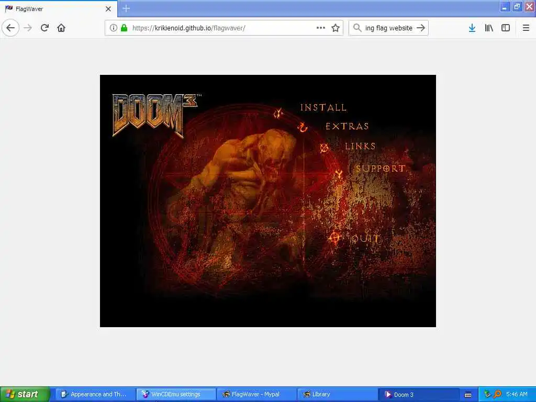Image resolution: width=536 pixels, height=402 pixels.
Task: Open the downloads arrow panel
Action: [x=472, y=28]
